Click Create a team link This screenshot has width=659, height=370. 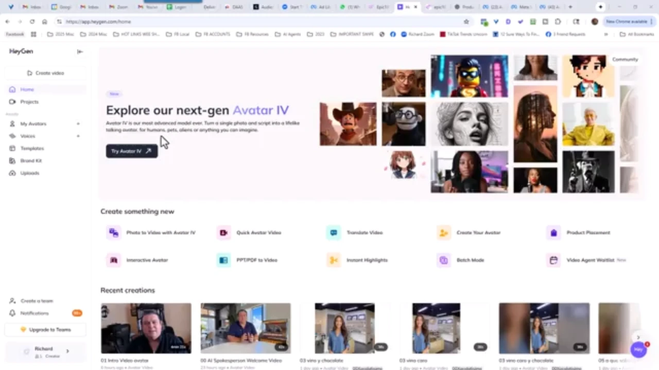(x=37, y=301)
